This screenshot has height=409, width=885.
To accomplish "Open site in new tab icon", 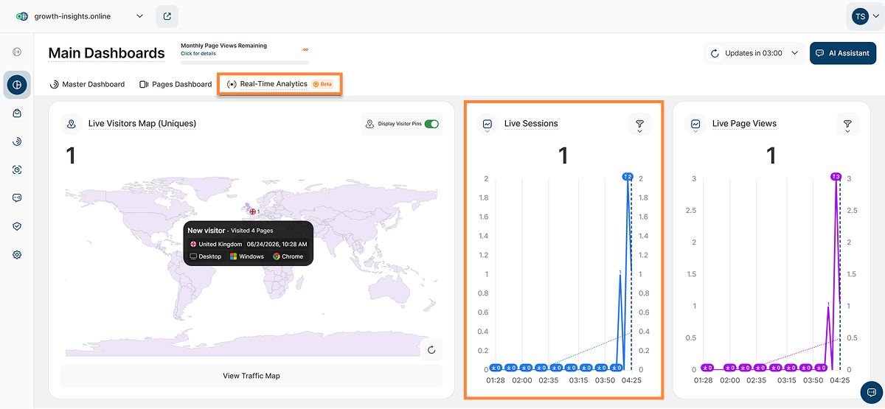I will pos(167,16).
